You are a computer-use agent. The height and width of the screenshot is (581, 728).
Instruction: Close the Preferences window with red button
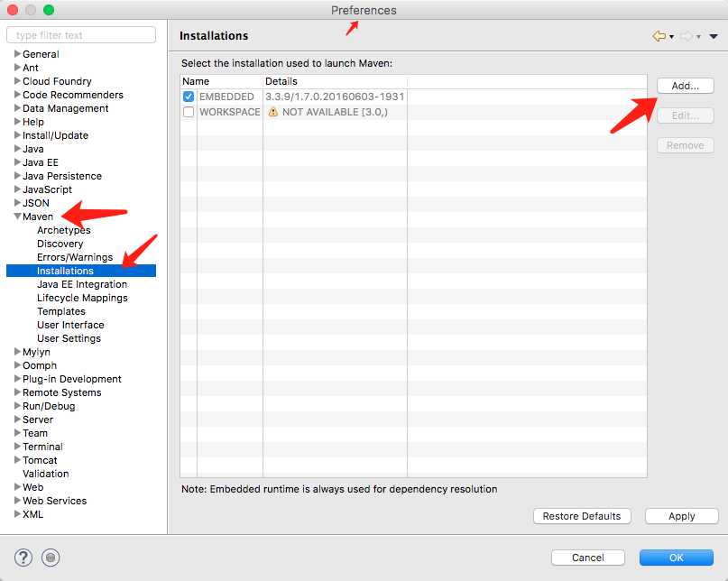[13, 10]
